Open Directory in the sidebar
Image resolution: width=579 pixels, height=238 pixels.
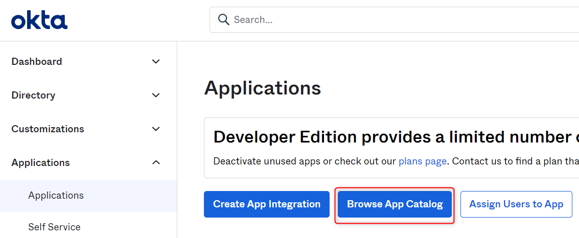pyautogui.click(x=33, y=95)
